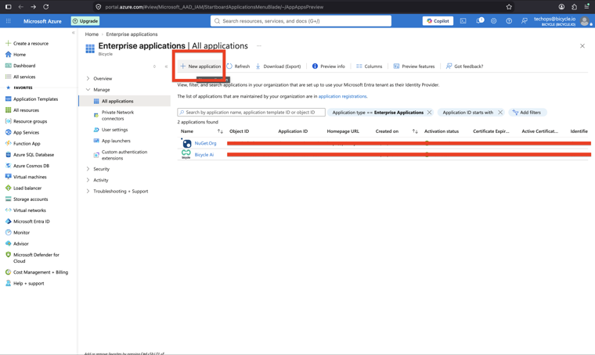Sort by Name column arrows
The height and width of the screenshot is (355, 595).
220,131
